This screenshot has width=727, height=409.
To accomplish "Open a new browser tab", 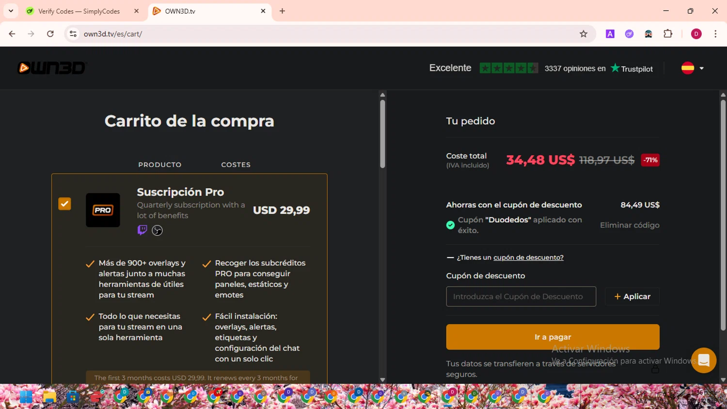I will tap(282, 11).
